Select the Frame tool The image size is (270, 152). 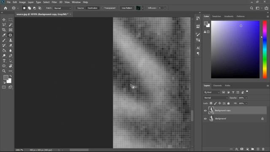coord(11,30)
